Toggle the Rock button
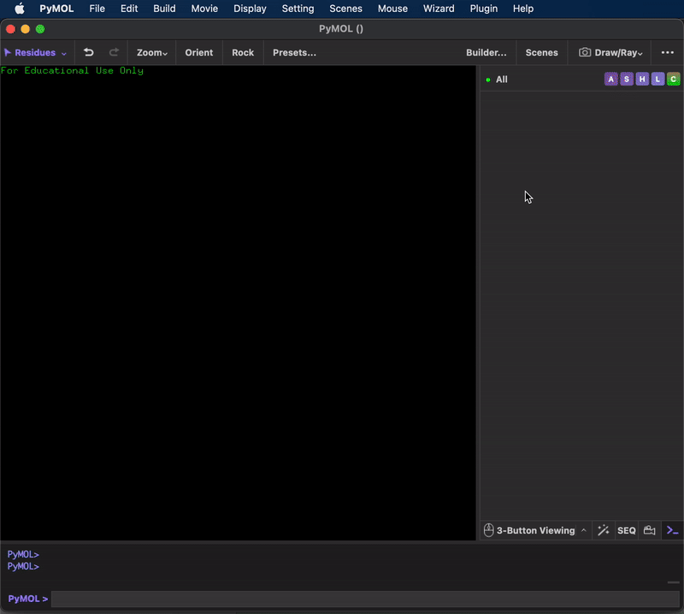Screen dimensions: 684x614 (x=243, y=52)
